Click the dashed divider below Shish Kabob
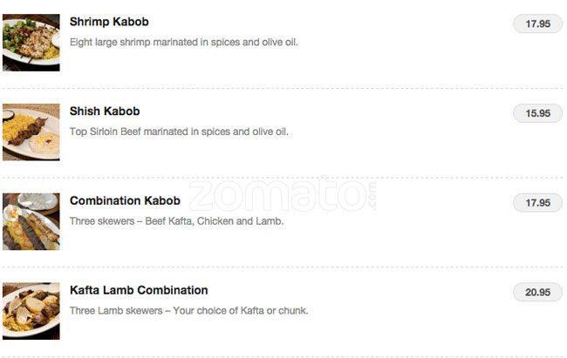The image size is (567, 358). [283, 178]
